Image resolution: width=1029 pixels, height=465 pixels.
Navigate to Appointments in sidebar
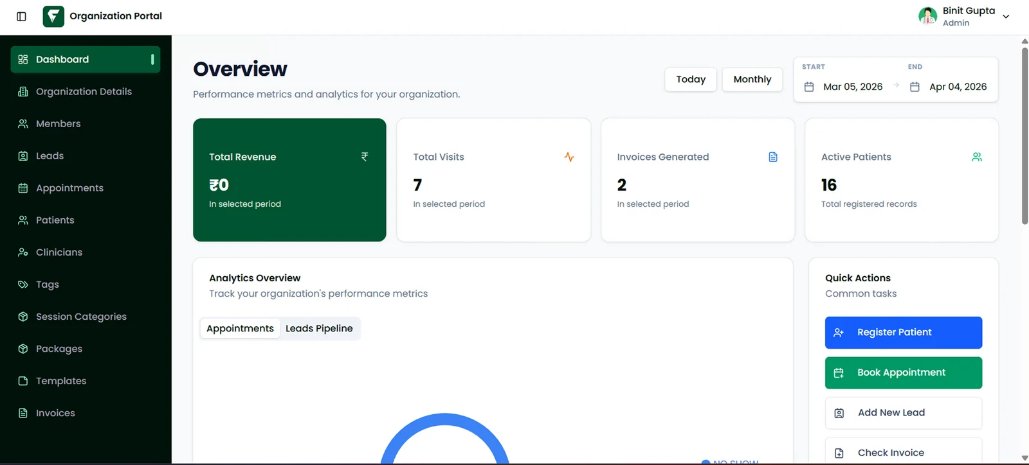[86, 188]
